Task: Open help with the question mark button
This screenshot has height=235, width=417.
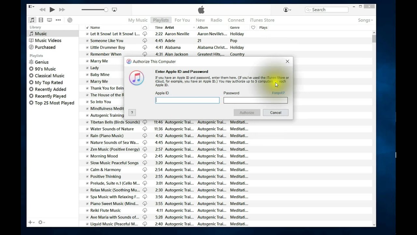Action: click(x=132, y=113)
